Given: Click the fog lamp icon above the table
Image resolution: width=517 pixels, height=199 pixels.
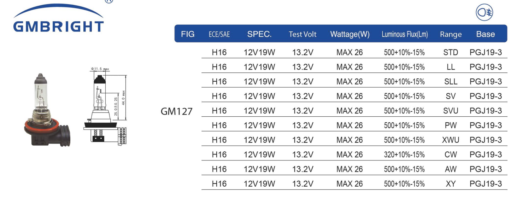Looking at the screenshot, I should click(484, 13).
